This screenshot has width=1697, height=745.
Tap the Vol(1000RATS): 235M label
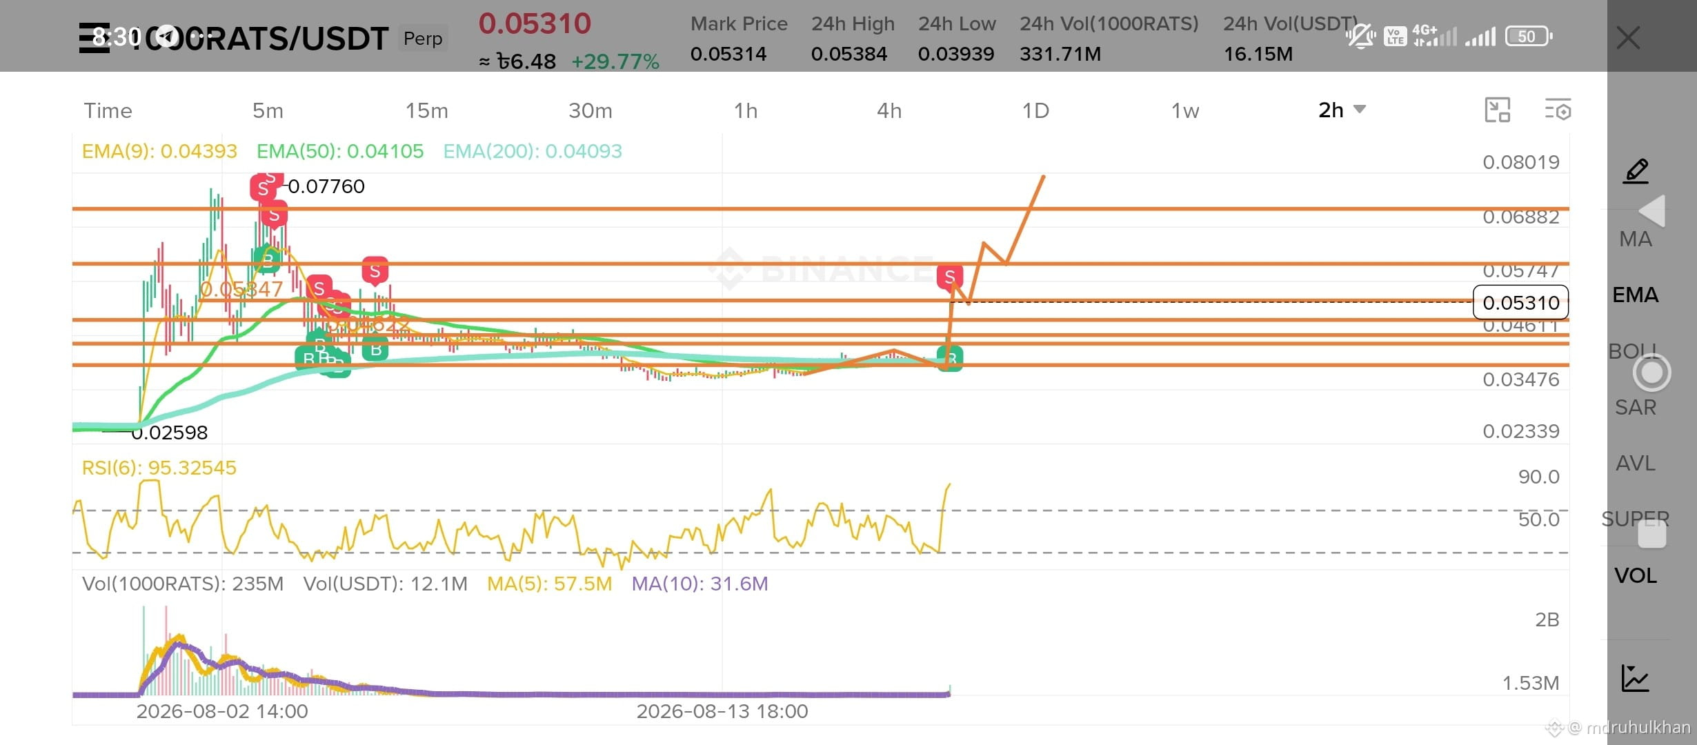click(x=183, y=584)
